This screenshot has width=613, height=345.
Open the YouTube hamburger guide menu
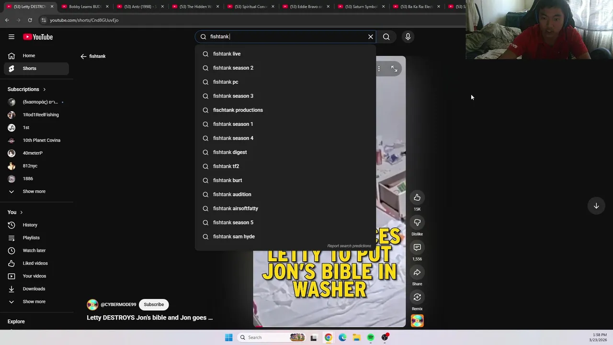11,37
